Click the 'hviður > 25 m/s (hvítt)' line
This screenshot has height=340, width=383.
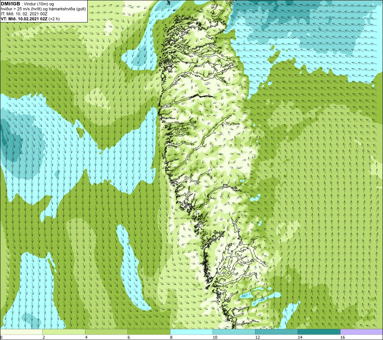click(x=43, y=9)
